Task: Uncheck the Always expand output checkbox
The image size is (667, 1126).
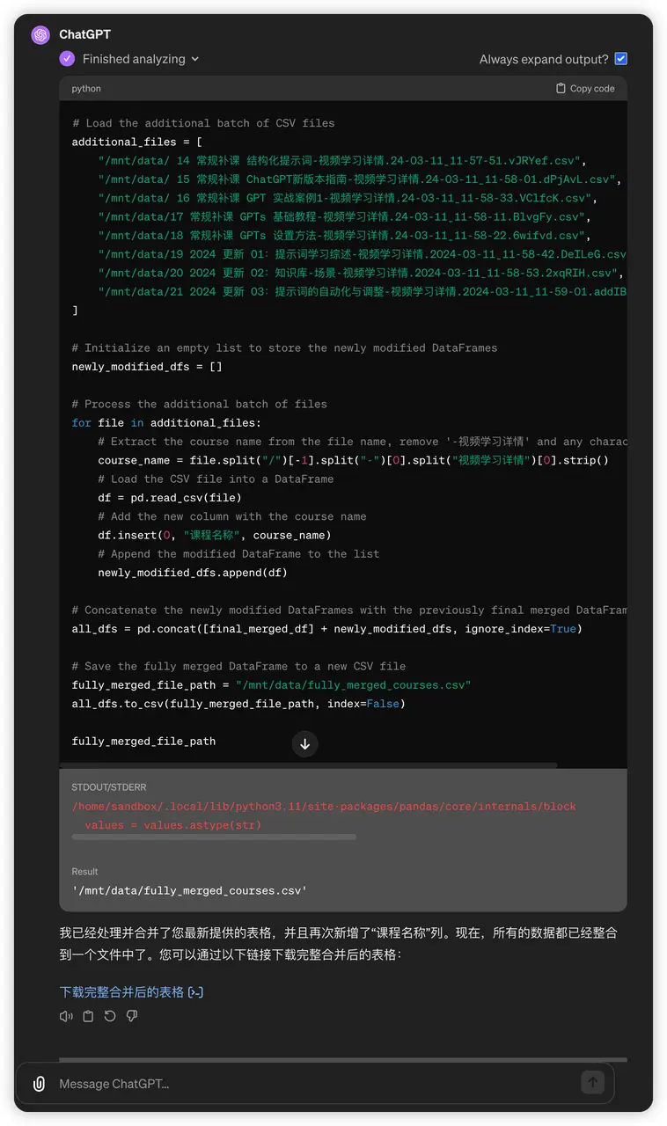Action: click(621, 59)
